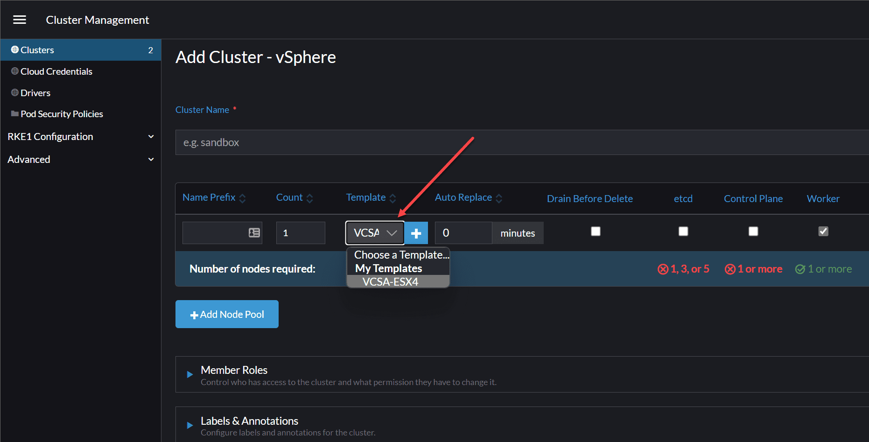
Task: Click the Worker green check icon
Action: 800,269
